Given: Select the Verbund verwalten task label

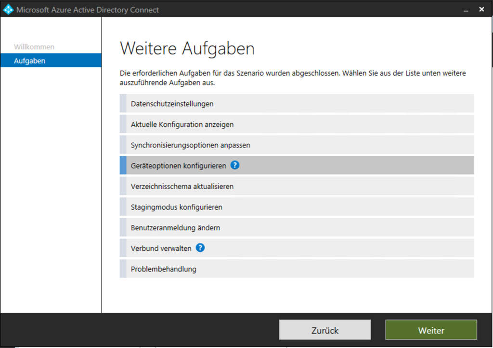Looking at the screenshot, I should [161, 249].
